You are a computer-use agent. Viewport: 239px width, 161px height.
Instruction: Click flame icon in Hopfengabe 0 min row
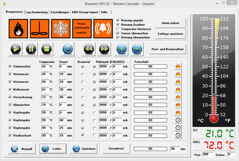coord(178,113)
